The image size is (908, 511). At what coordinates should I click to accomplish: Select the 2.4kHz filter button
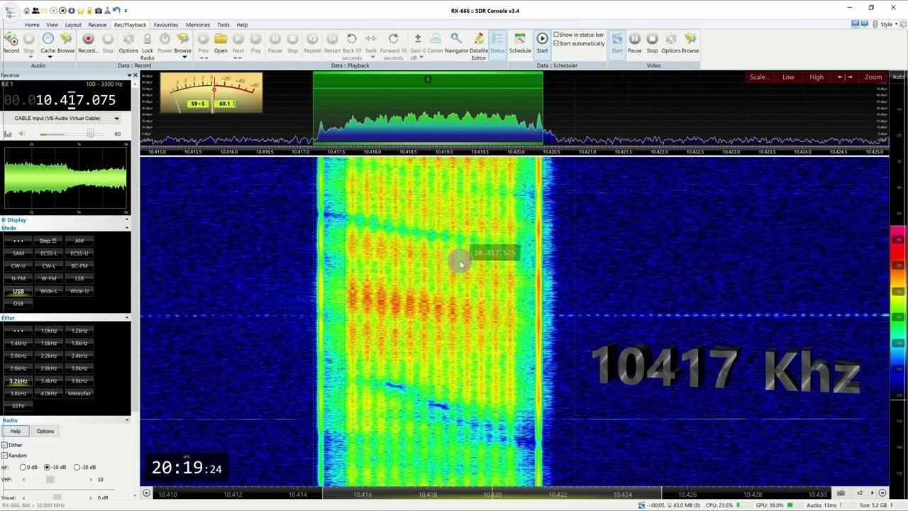click(79, 356)
